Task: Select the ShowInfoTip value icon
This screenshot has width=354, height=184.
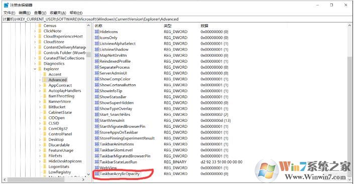Action: coord(97,91)
